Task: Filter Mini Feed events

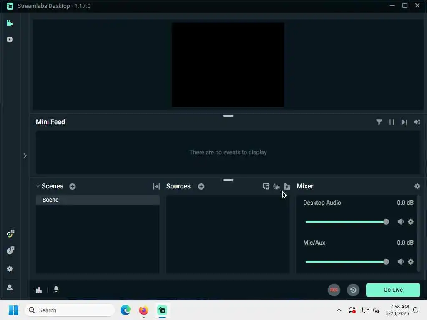Action: pyautogui.click(x=379, y=122)
